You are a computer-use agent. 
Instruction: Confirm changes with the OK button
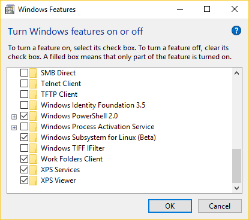170,206
